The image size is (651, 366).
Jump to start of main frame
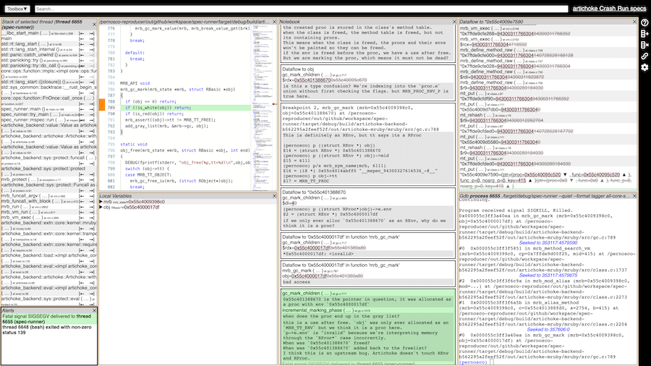click(x=81, y=39)
